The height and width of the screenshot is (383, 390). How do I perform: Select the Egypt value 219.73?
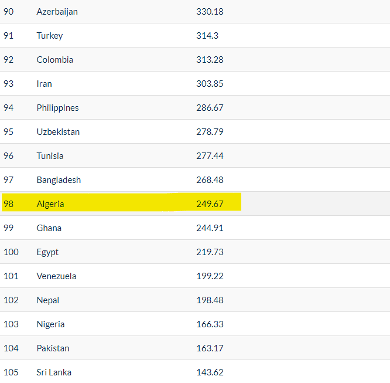[210, 252]
